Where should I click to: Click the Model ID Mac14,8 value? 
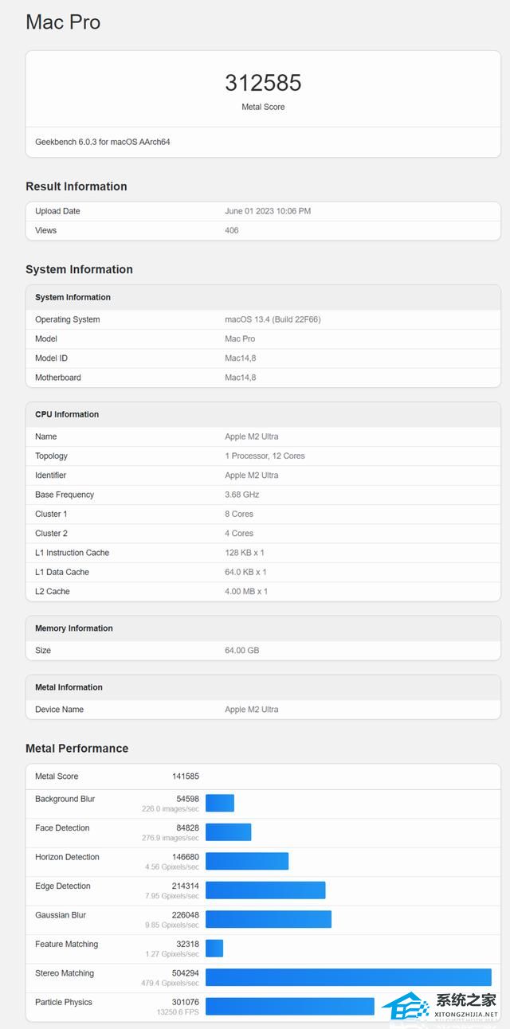(x=241, y=358)
